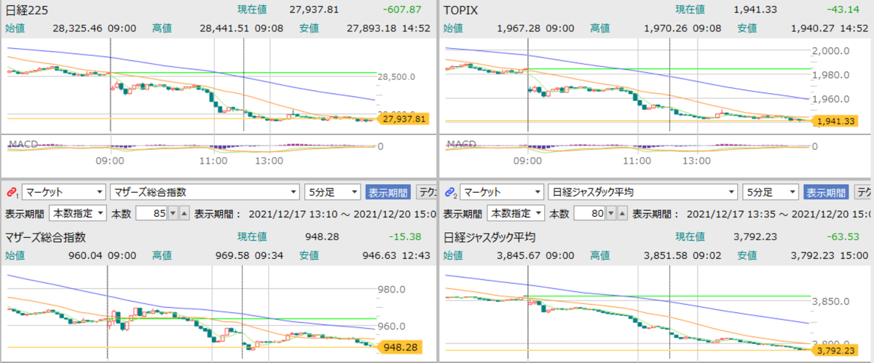Click ジャスダック high value 3,851.58
This screenshot has width=874, height=363.
[666, 256]
